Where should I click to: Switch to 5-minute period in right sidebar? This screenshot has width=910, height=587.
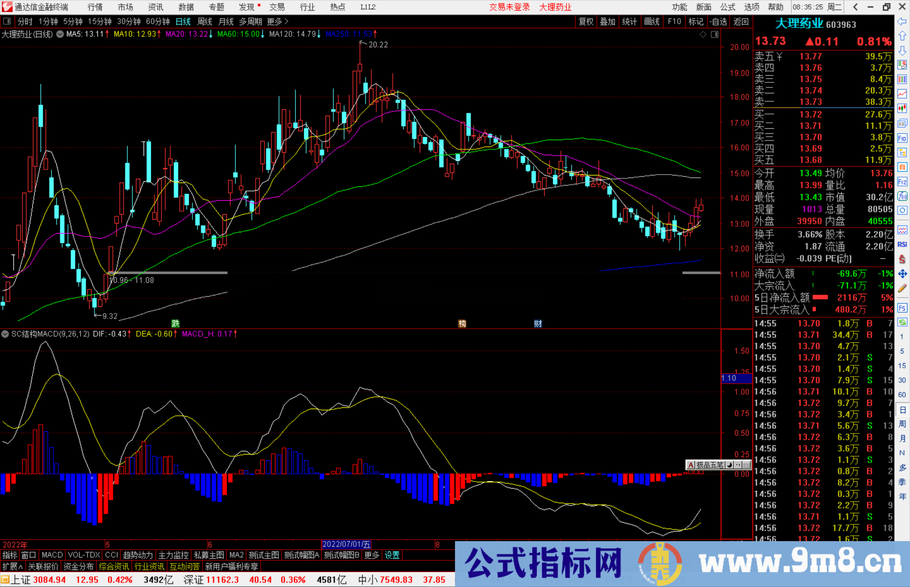tap(902, 351)
